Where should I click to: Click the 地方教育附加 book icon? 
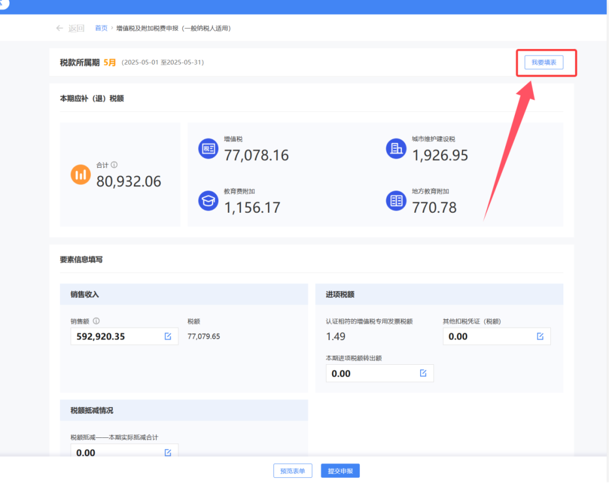396,201
